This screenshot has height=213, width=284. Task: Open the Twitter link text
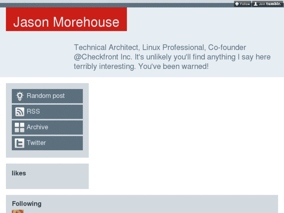[36, 143]
